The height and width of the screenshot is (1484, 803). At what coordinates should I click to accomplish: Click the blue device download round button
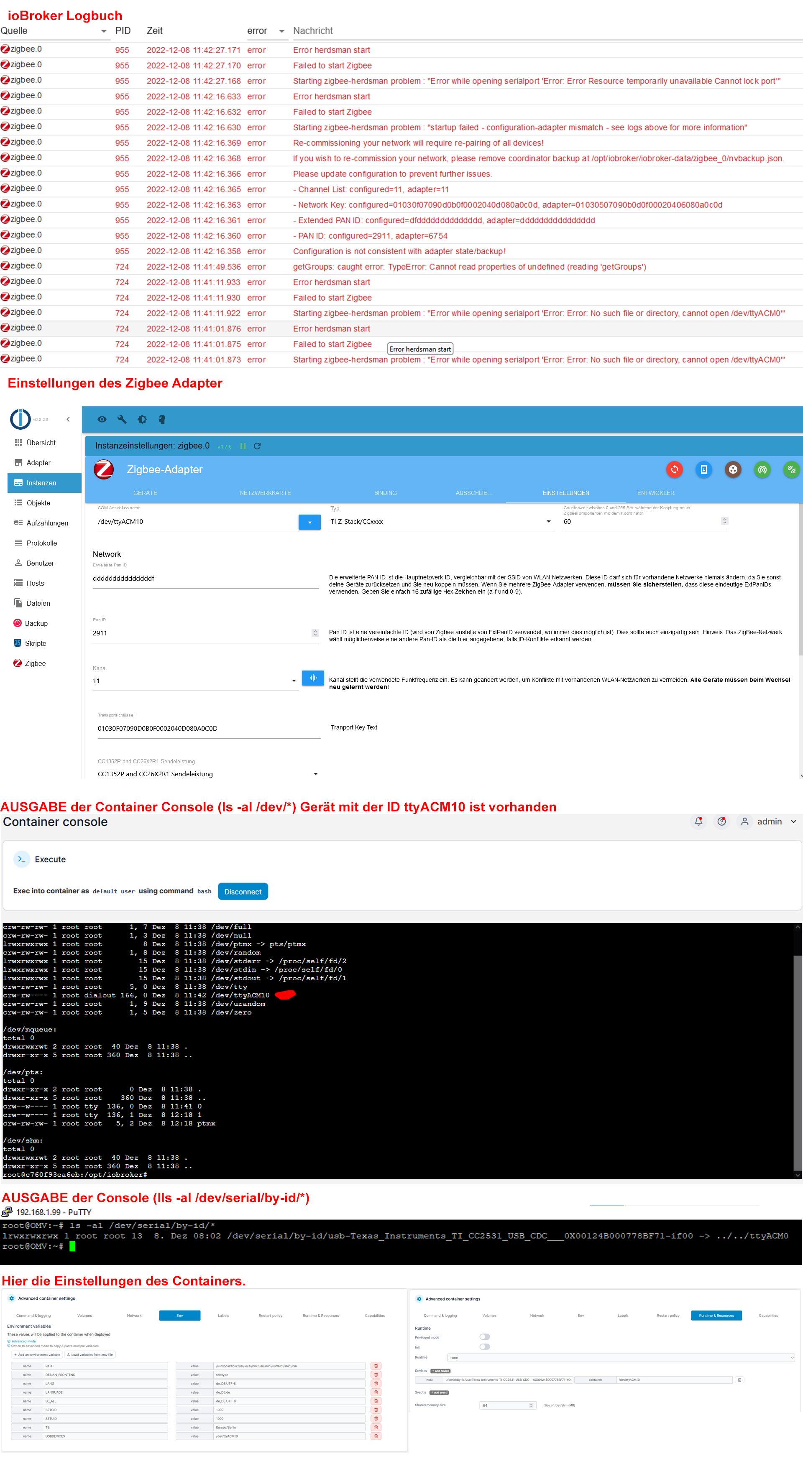click(x=704, y=469)
